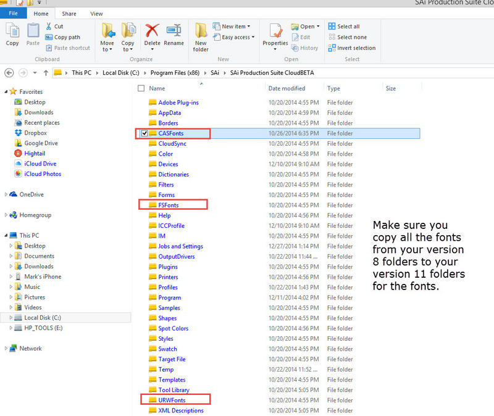The image size is (494, 416).
Task: Click Select all in the ribbon
Action: (x=344, y=27)
